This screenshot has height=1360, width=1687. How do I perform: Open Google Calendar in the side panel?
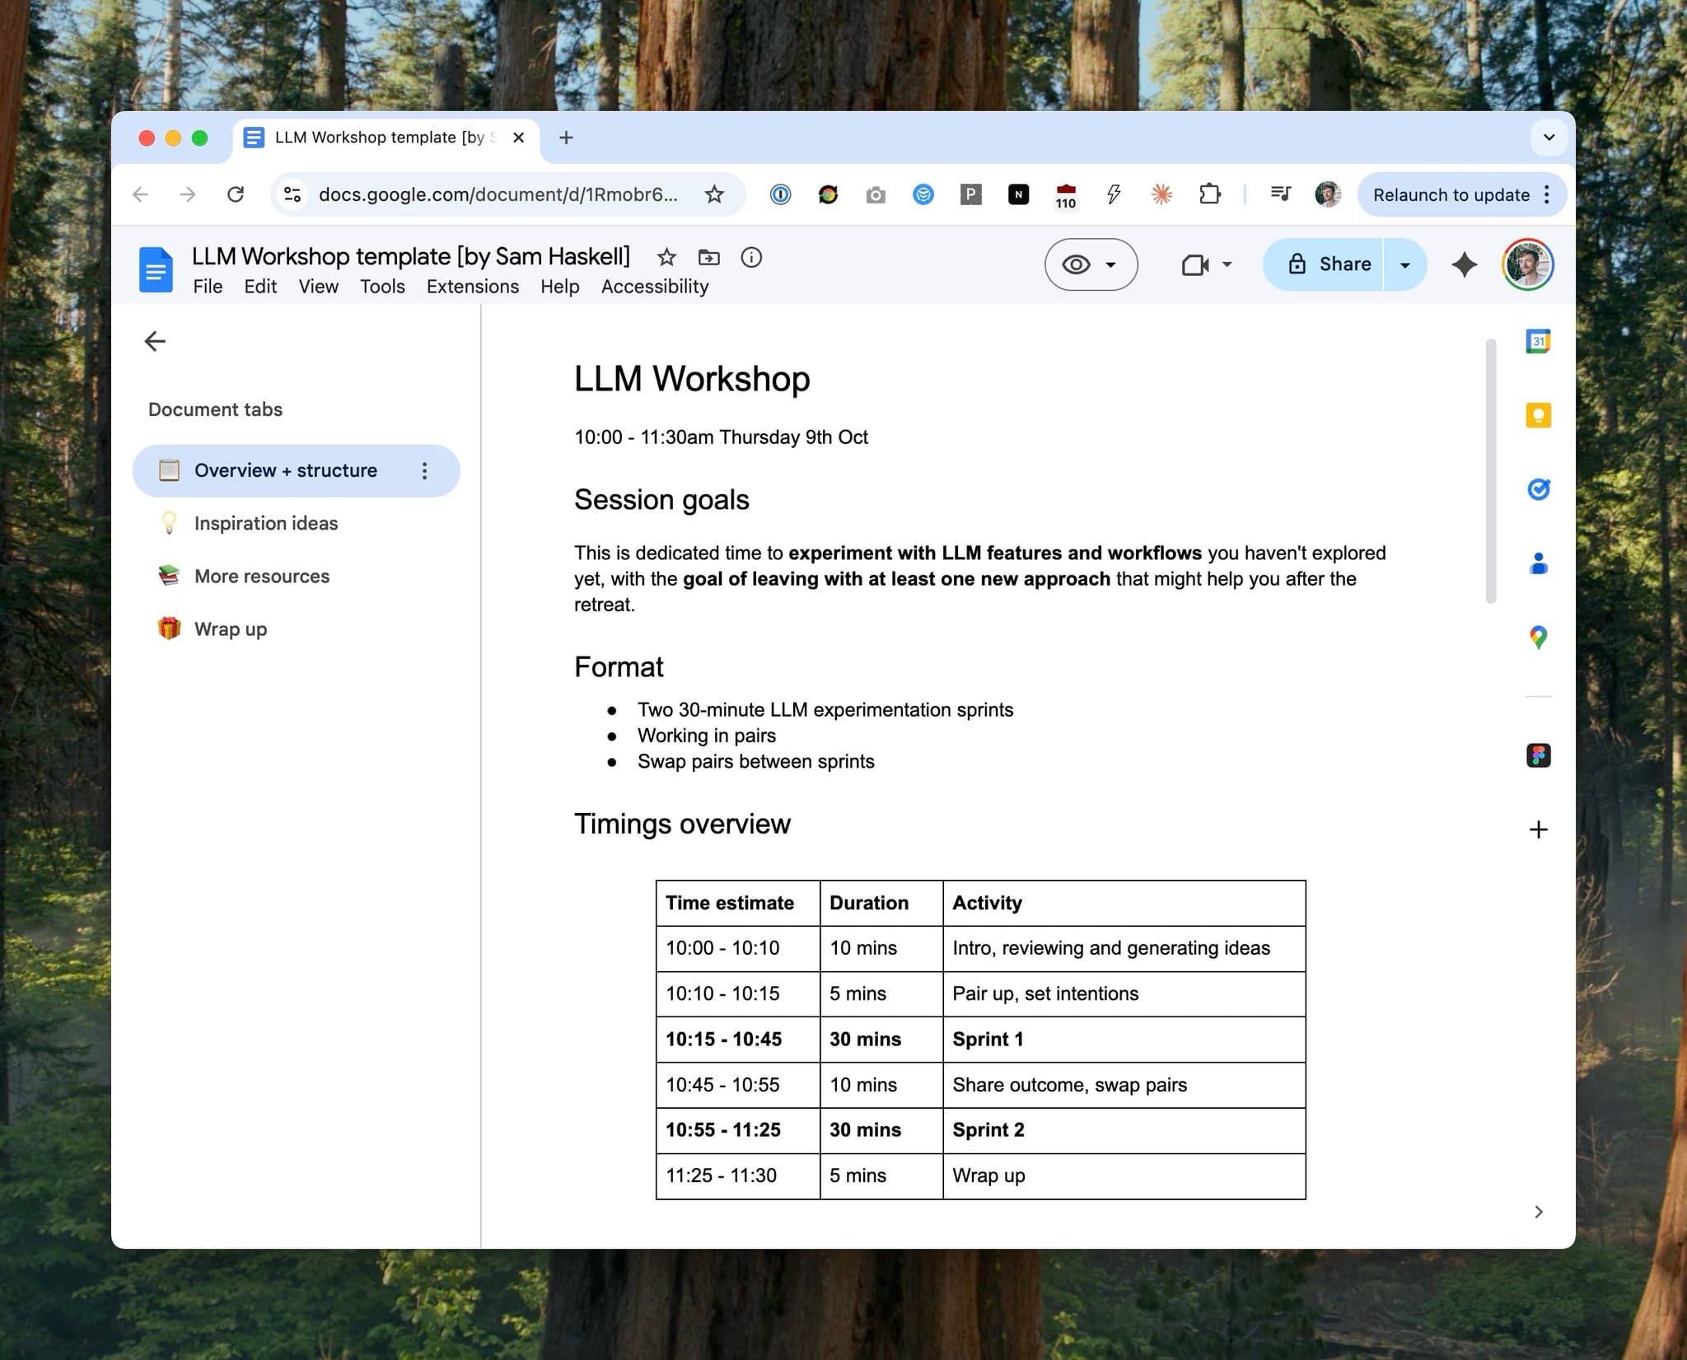(1538, 341)
